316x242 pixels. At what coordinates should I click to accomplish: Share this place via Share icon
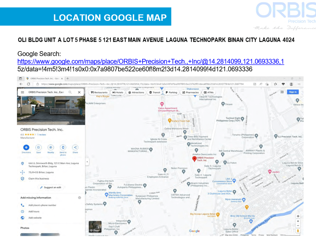coord(75,147)
